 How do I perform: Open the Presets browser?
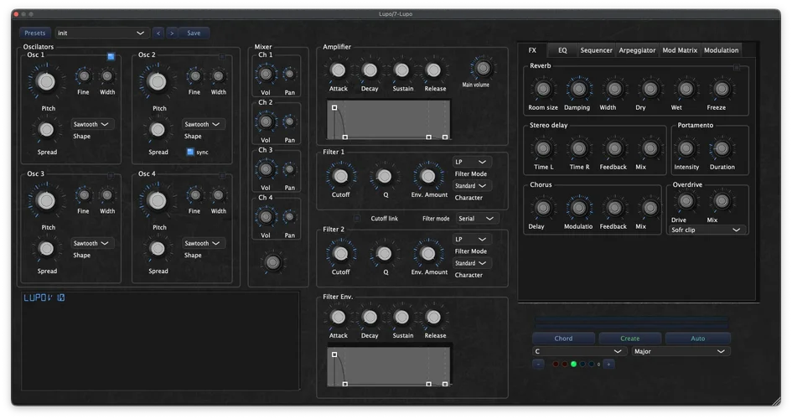point(35,33)
